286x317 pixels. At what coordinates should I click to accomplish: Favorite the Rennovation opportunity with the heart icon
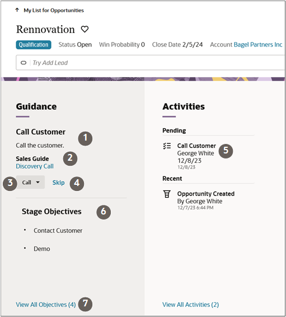tap(85, 29)
